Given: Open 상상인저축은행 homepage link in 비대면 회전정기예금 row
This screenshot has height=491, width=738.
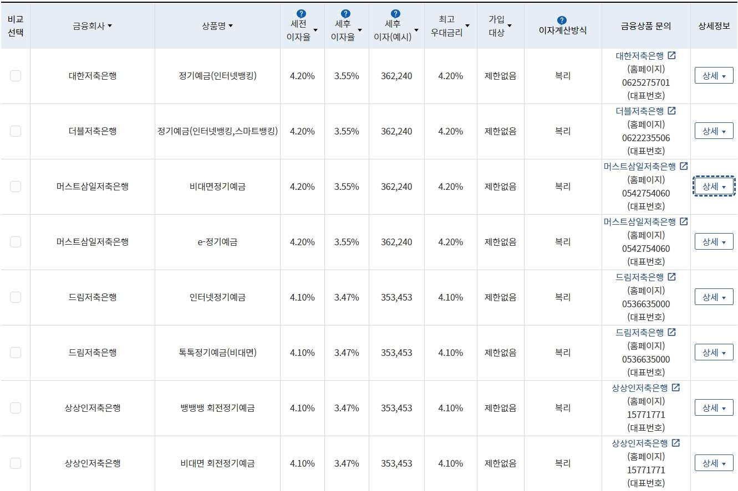Looking at the screenshot, I should click(x=639, y=443).
